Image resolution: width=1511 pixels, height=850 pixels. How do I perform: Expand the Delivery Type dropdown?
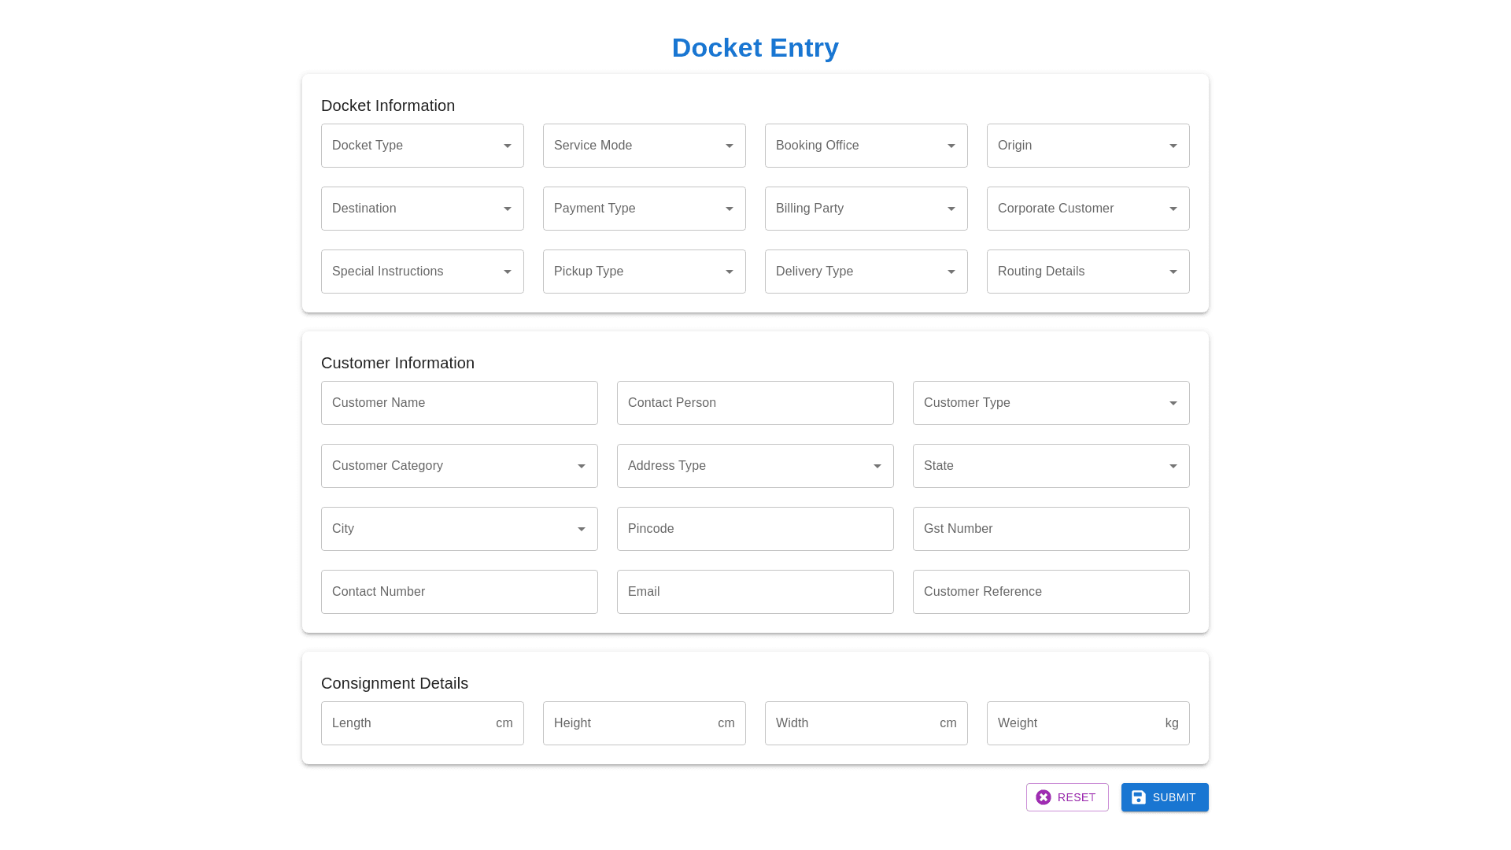point(866,272)
